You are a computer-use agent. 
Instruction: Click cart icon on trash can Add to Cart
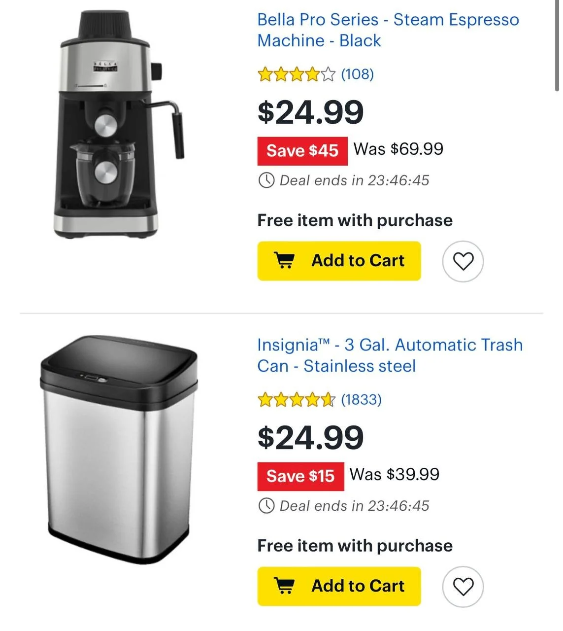point(284,586)
